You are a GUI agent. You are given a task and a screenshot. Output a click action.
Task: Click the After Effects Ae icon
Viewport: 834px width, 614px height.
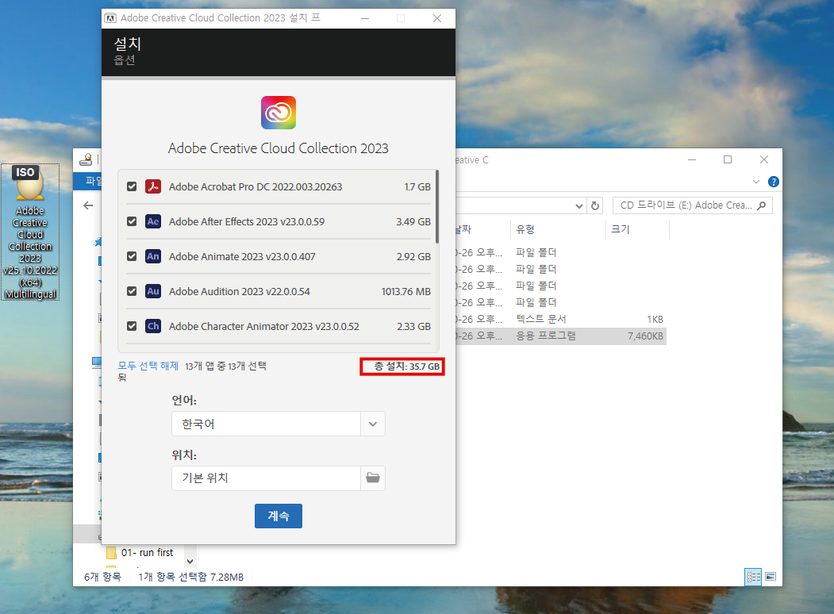[153, 221]
